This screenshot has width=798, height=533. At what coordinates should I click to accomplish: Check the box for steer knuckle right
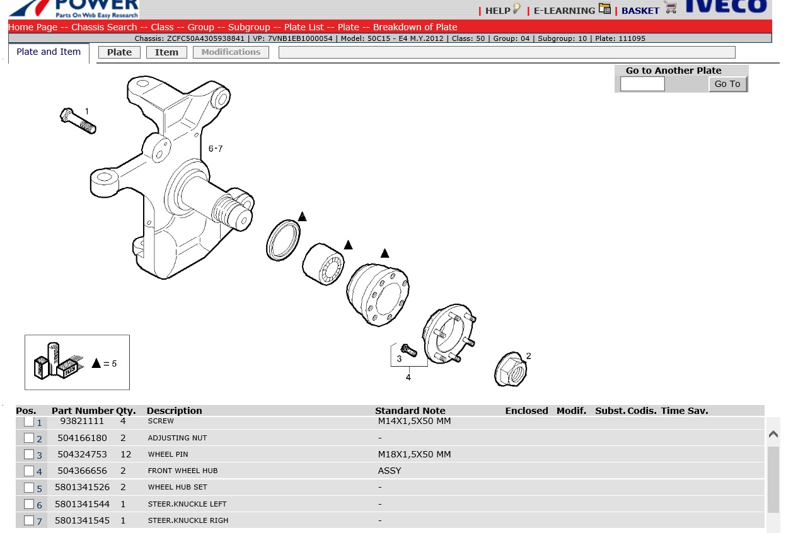point(29,520)
